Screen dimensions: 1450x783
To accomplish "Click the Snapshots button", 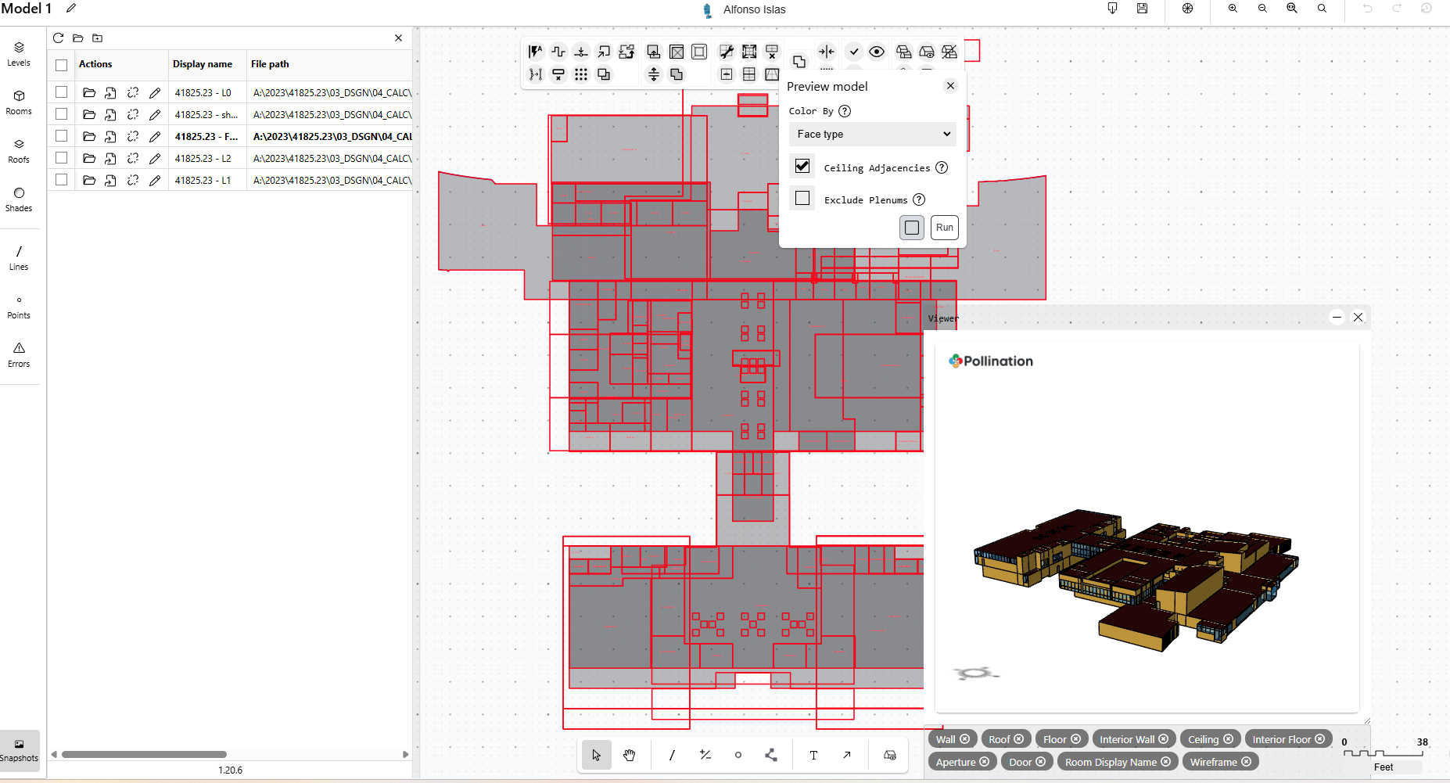I will click(19, 750).
